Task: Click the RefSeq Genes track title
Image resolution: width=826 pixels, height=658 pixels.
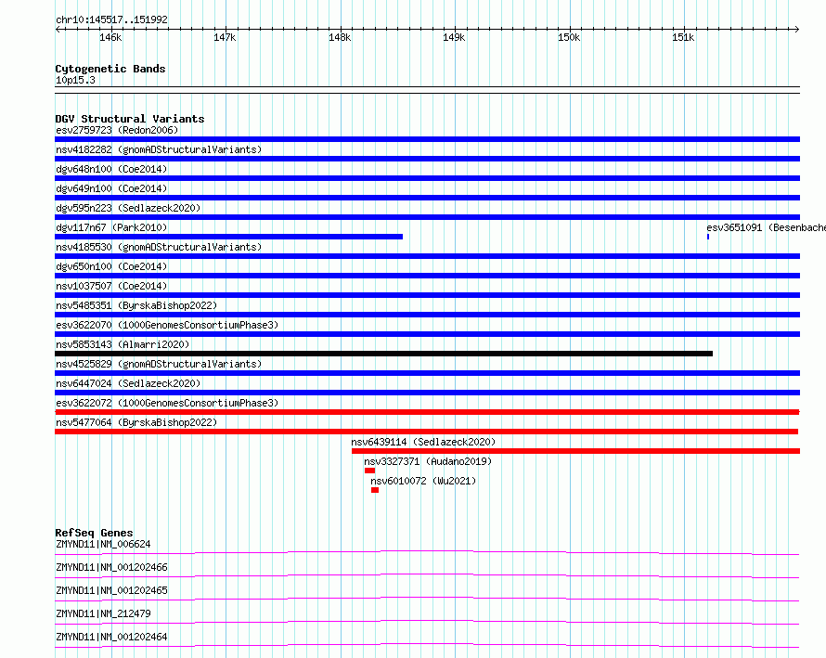Action: 95,533
